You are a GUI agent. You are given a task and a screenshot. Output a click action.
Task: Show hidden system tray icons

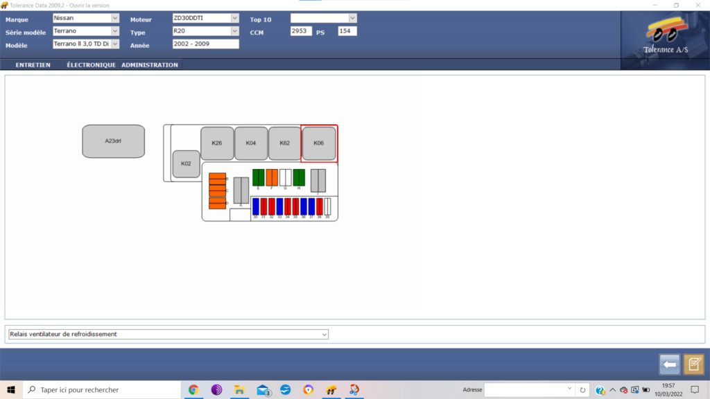[612, 389]
